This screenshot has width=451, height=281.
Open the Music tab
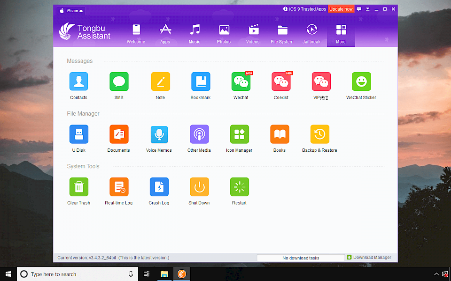tap(194, 34)
